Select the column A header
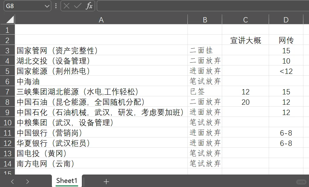This screenshot has height=187, width=309. click(101, 19)
